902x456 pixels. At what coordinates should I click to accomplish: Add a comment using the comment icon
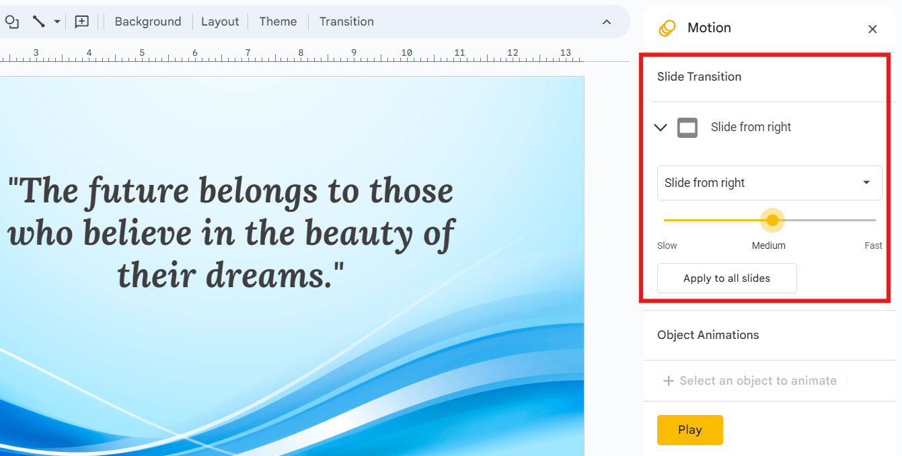point(81,22)
